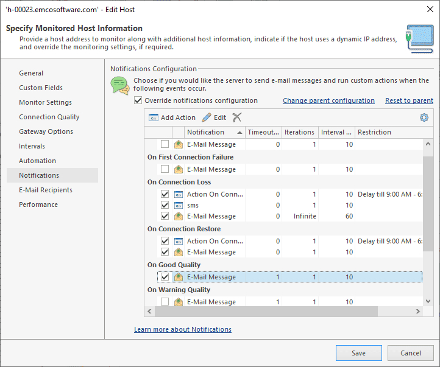Select the 'On Connection Loss' group header
The image size is (440, 367).
[x=179, y=182]
